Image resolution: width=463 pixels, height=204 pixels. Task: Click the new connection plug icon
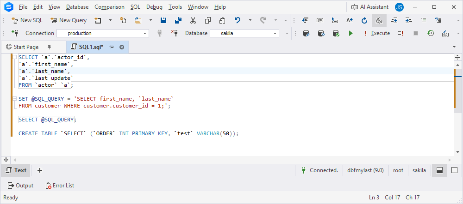click(x=15, y=33)
